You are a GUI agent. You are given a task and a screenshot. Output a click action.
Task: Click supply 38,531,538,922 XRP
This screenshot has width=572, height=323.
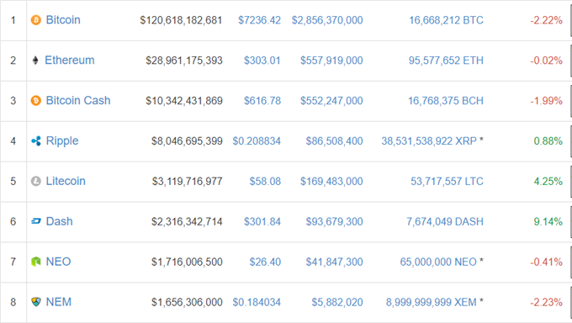click(x=429, y=141)
